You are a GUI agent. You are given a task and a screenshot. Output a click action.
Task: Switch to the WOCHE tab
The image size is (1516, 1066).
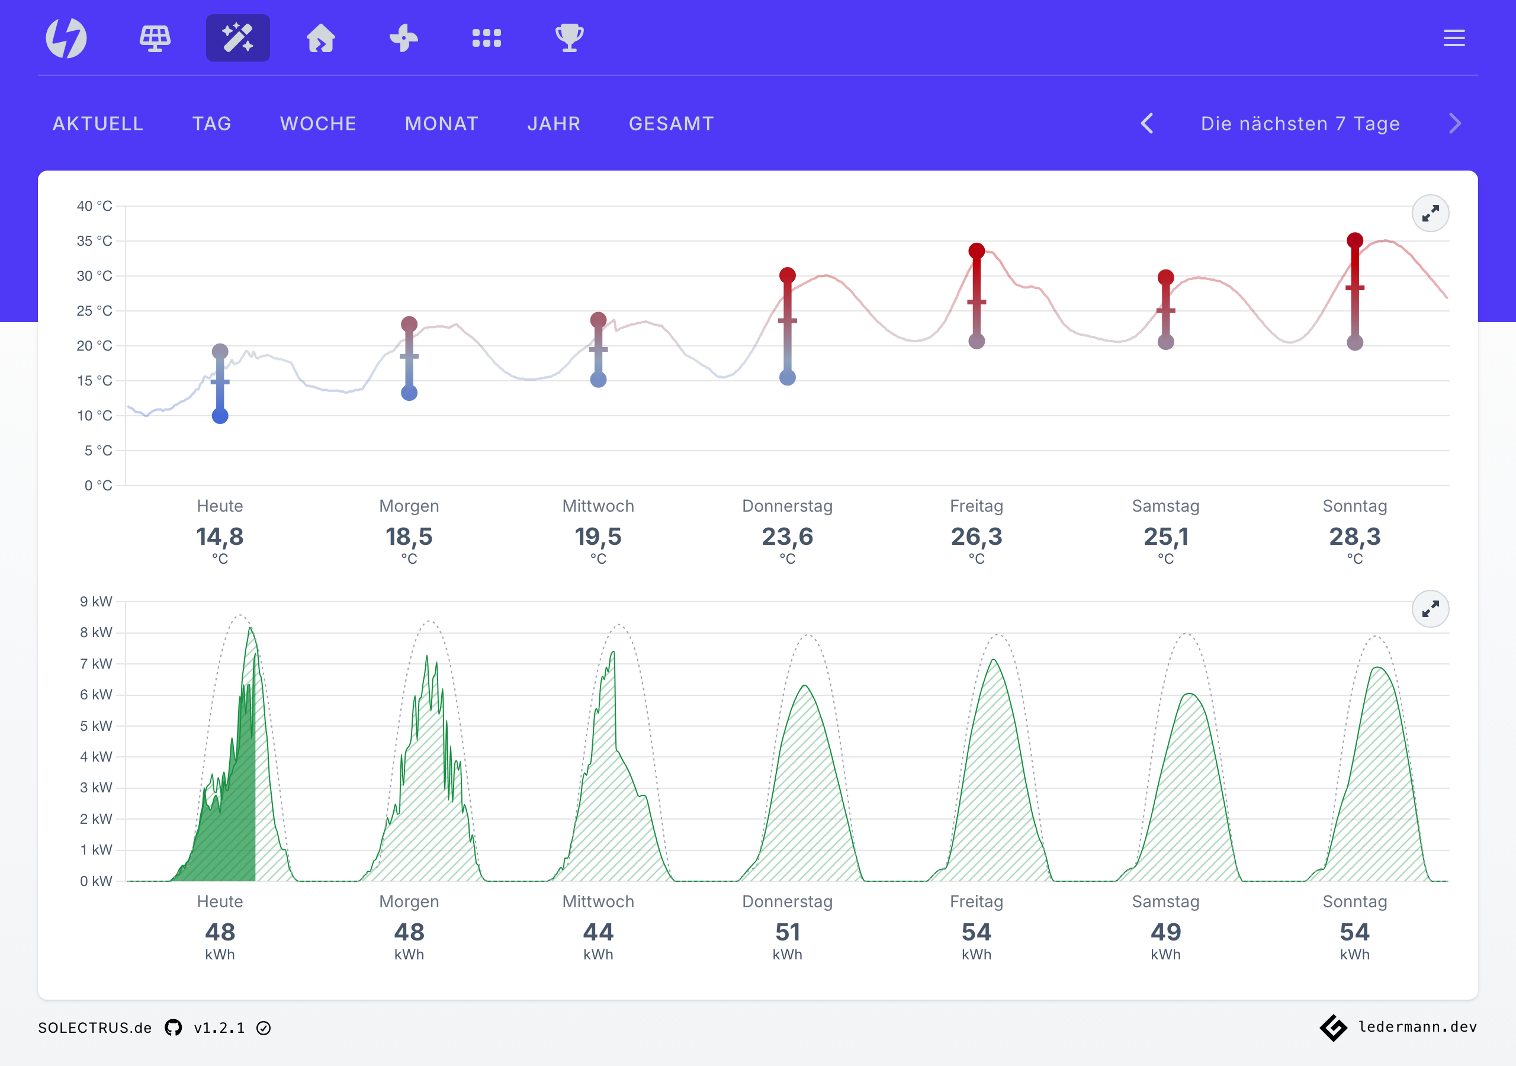point(318,124)
